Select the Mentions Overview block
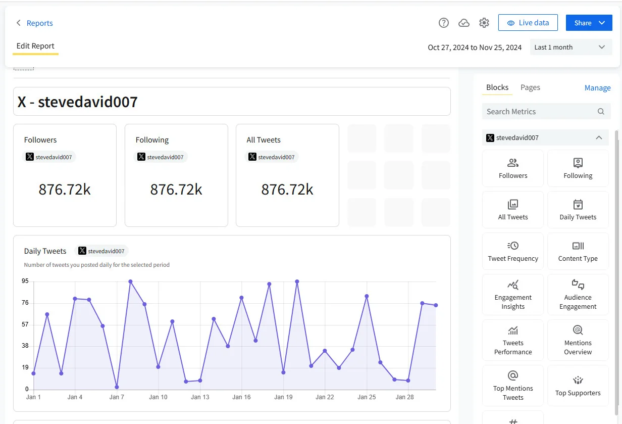The height and width of the screenshot is (424, 622). 578,340
